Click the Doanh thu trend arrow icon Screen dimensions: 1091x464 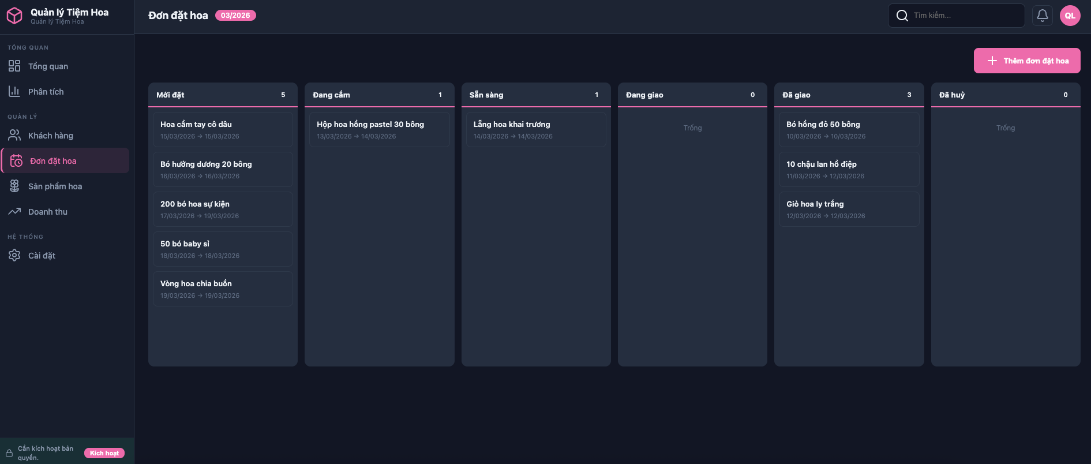click(14, 212)
